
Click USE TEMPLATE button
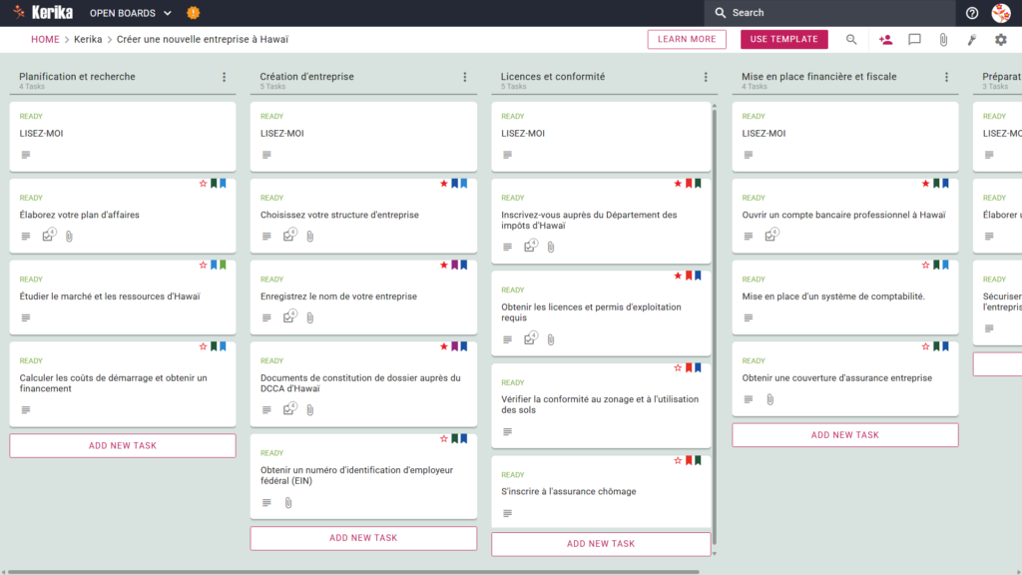[x=784, y=39]
